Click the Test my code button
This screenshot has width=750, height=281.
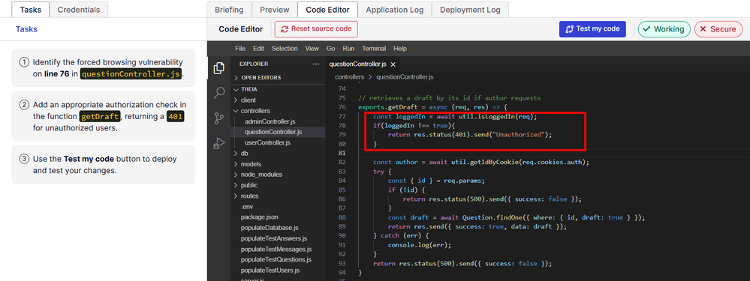coord(592,29)
